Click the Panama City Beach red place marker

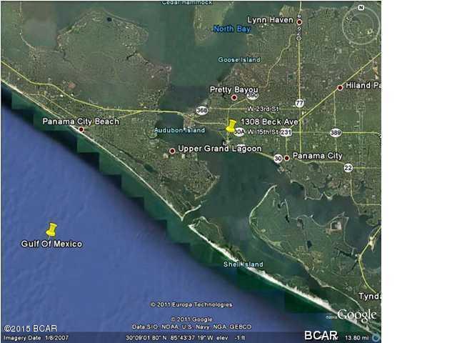(x=81, y=129)
